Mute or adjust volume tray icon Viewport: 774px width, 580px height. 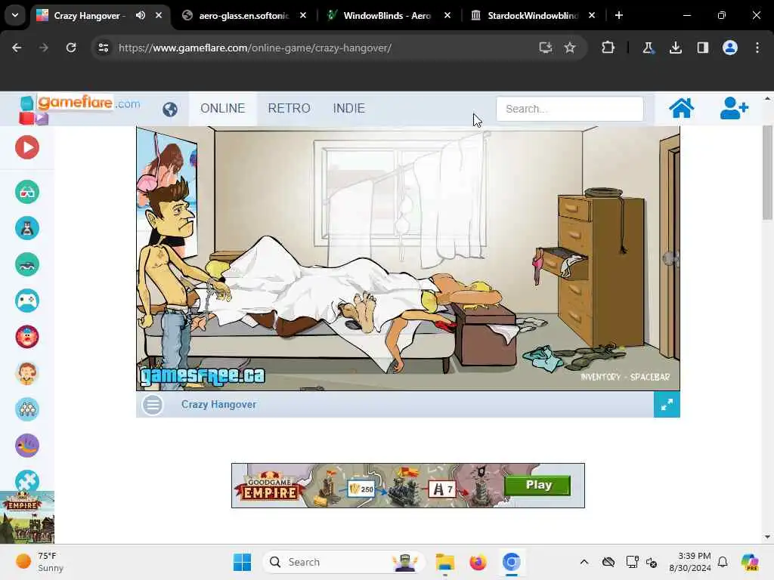tap(652, 562)
